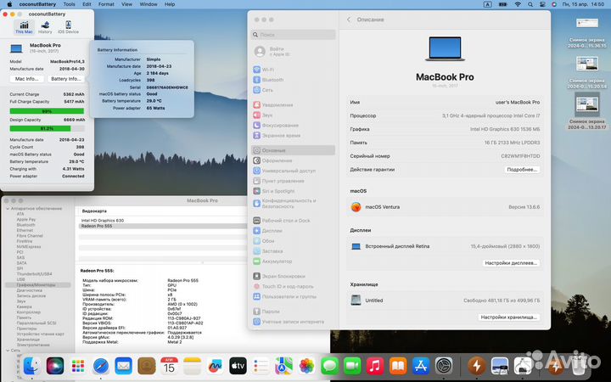This screenshot has width=611, height=382.
Task: Click the Поиск search field in System Settings
Action: point(293,35)
